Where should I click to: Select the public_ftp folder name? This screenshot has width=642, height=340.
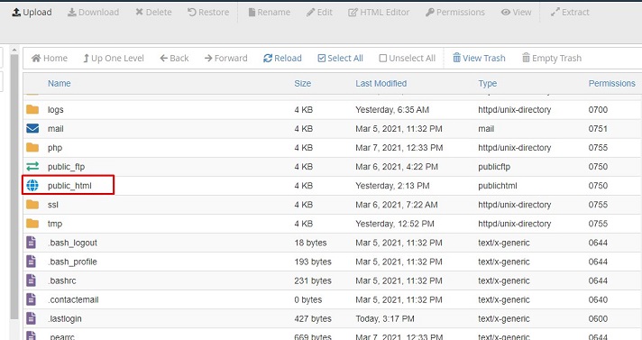coord(67,167)
